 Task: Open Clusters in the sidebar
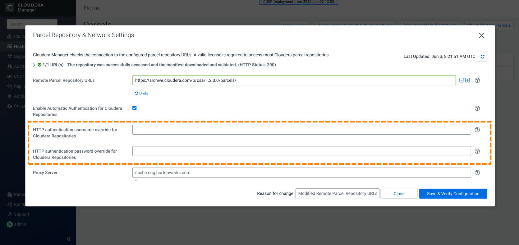pyautogui.click(x=16, y=36)
